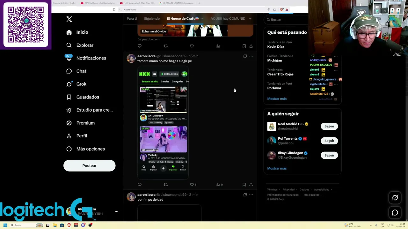View analytics of the 'tamare mano' post
The image size is (408, 229).
pyautogui.click(x=219, y=184)
